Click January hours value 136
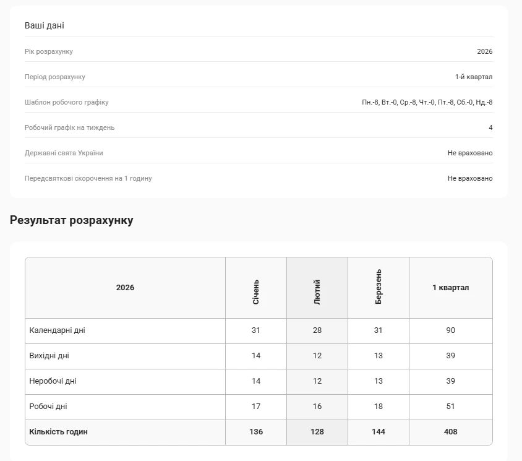 click(x=256, y=432)
